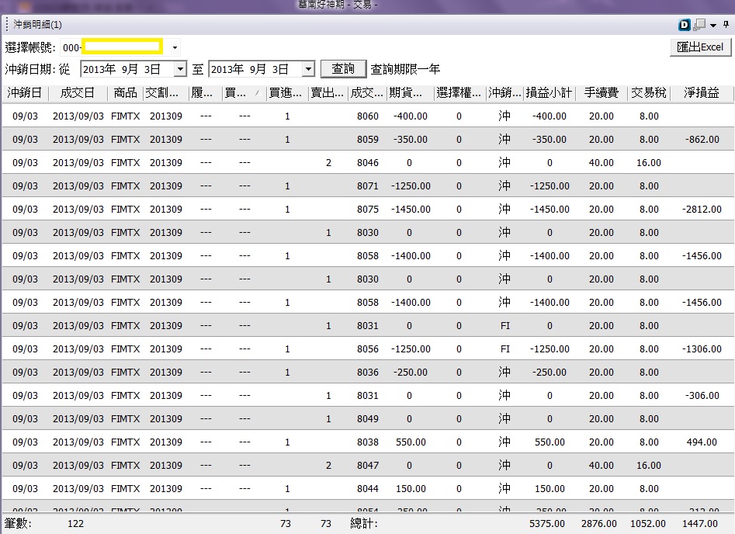Click the price cell 8047
Screen dimensions: 735x534
point(368,466)
